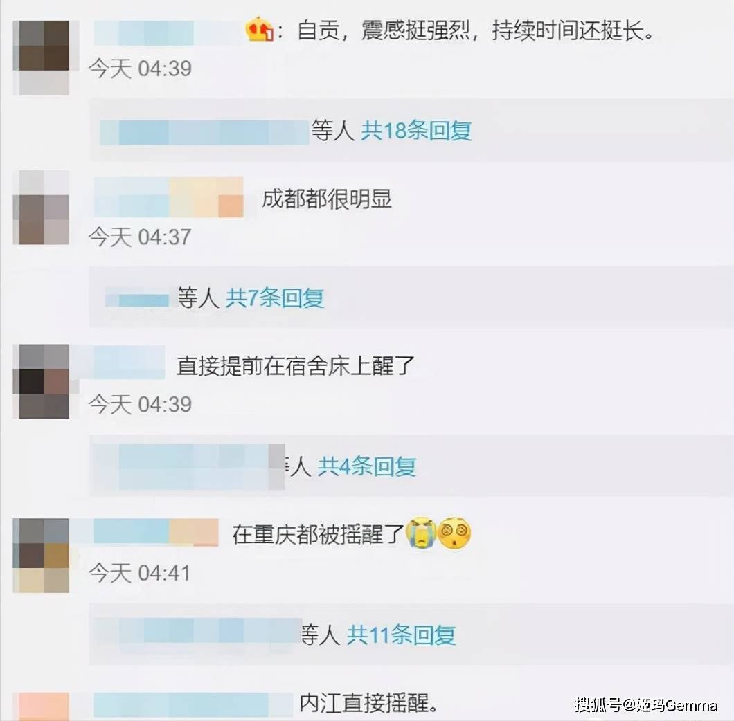
Task: Show all replies via 共11条回复
Action: (x=401, y=635)
